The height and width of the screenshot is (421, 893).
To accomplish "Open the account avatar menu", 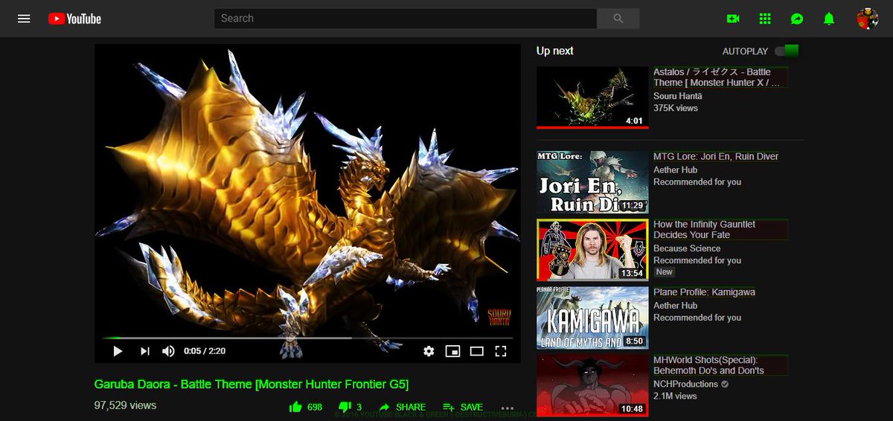I will [x=867, y=19].
